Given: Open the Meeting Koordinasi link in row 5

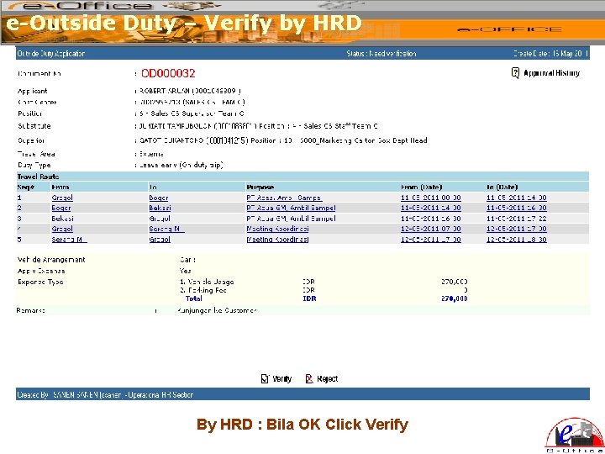Looking at the screenshot, I should [x=277, y=240].
